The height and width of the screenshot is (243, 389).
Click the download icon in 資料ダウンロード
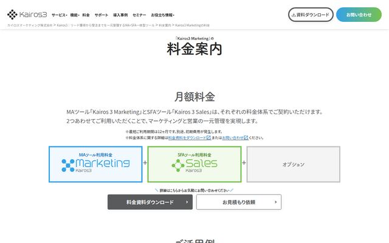(294, 15)
